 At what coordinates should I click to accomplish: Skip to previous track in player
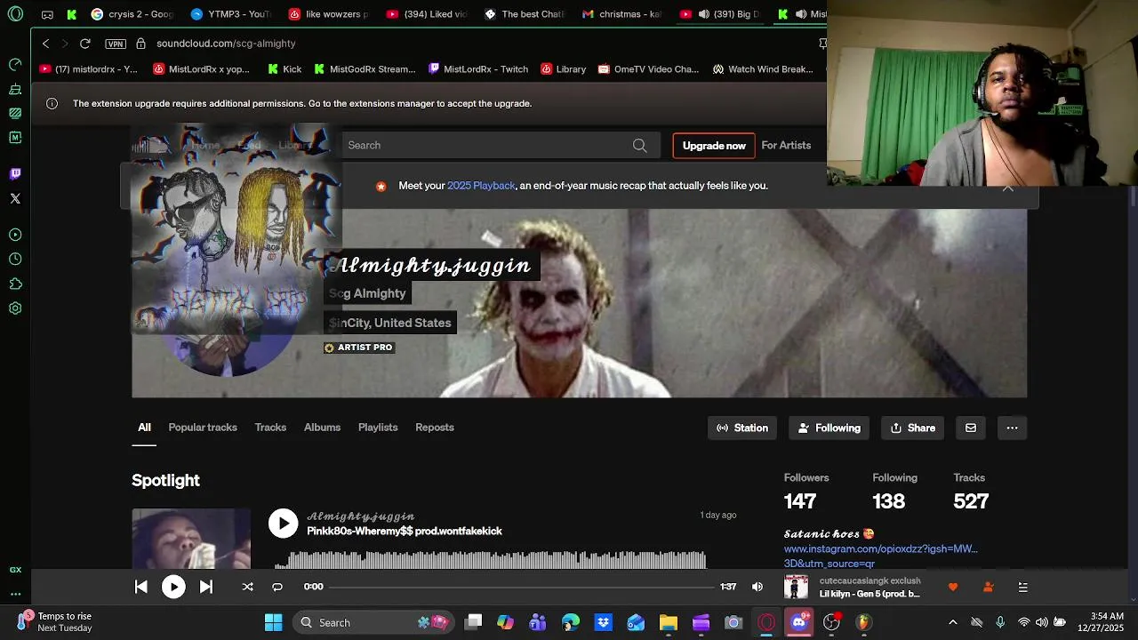click(x=140, y=587)
